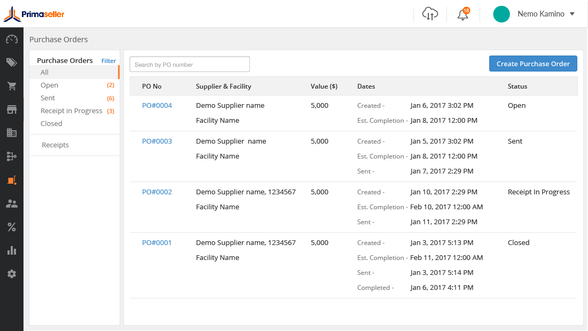The height and width of the screenshot is (331, 588).
Task: Click the Supplier & Facility column header
Action: [223, 86]
